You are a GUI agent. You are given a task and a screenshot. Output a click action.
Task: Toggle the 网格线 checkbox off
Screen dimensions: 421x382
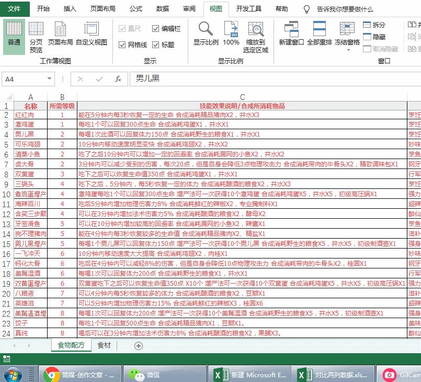[123, 44]
